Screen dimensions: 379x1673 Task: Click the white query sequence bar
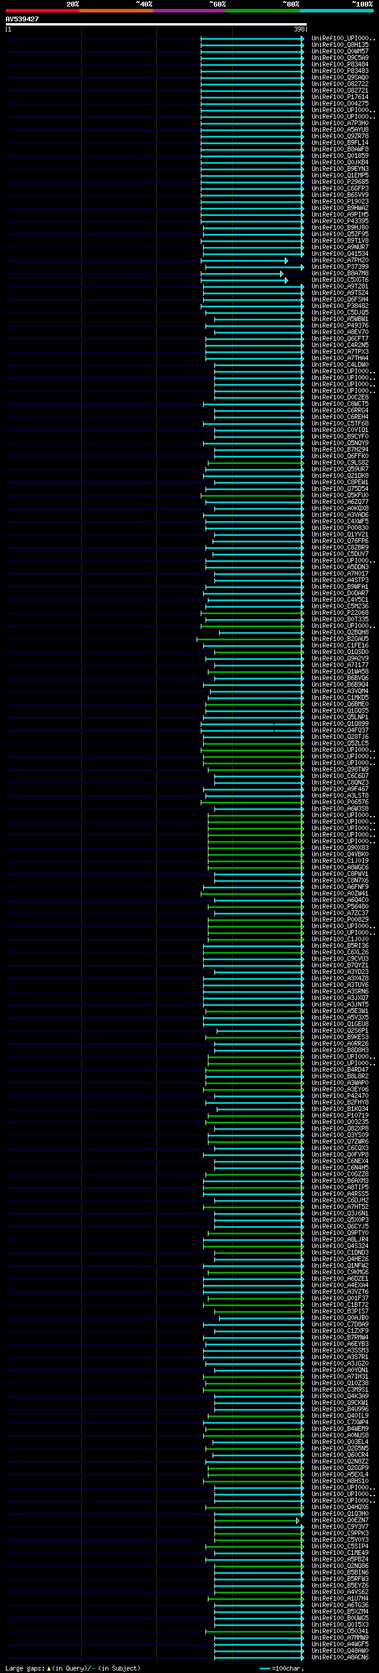pyautogui.click(x=156, y=25)
